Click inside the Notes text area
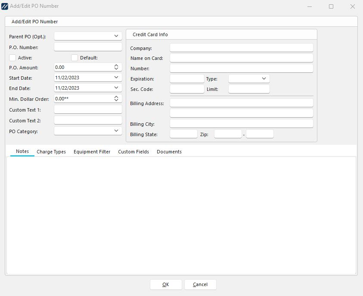The image size is (363, 296). [181, 215]
